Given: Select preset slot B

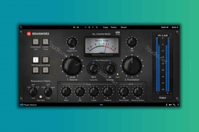Looking at the screenshot, I should click(x=89, y=27).
